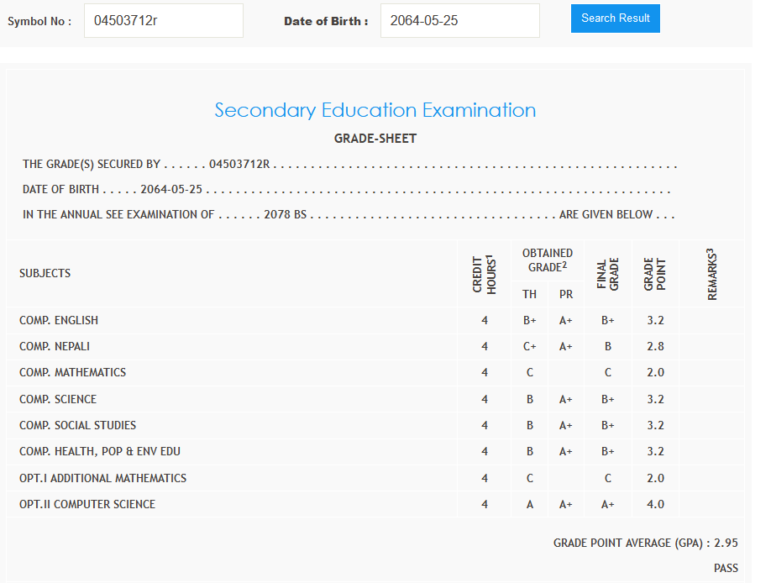Focus the Symbol No input field
The width and height of the screenshot is (771, 583).
(163, 21)
